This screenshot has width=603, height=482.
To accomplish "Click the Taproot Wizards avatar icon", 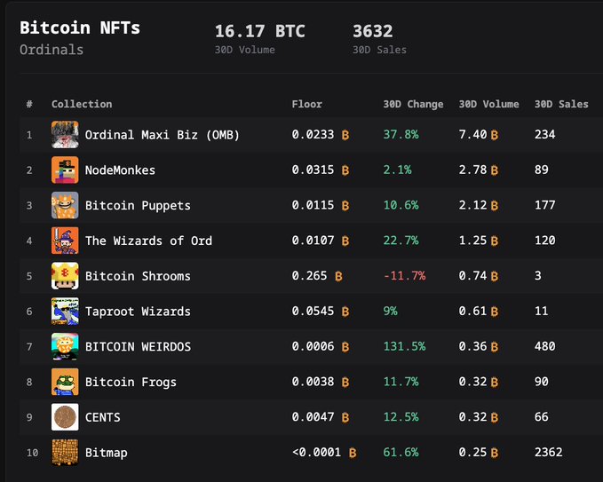I will pos(65,312).
